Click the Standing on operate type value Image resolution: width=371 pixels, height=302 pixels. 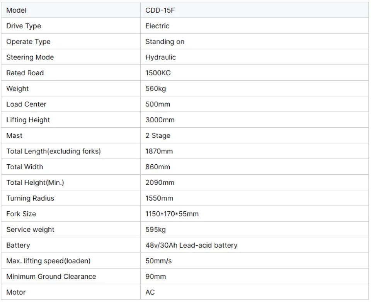[165, 42]
